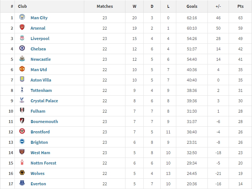Go to the Brentford club link

(40, 132)
